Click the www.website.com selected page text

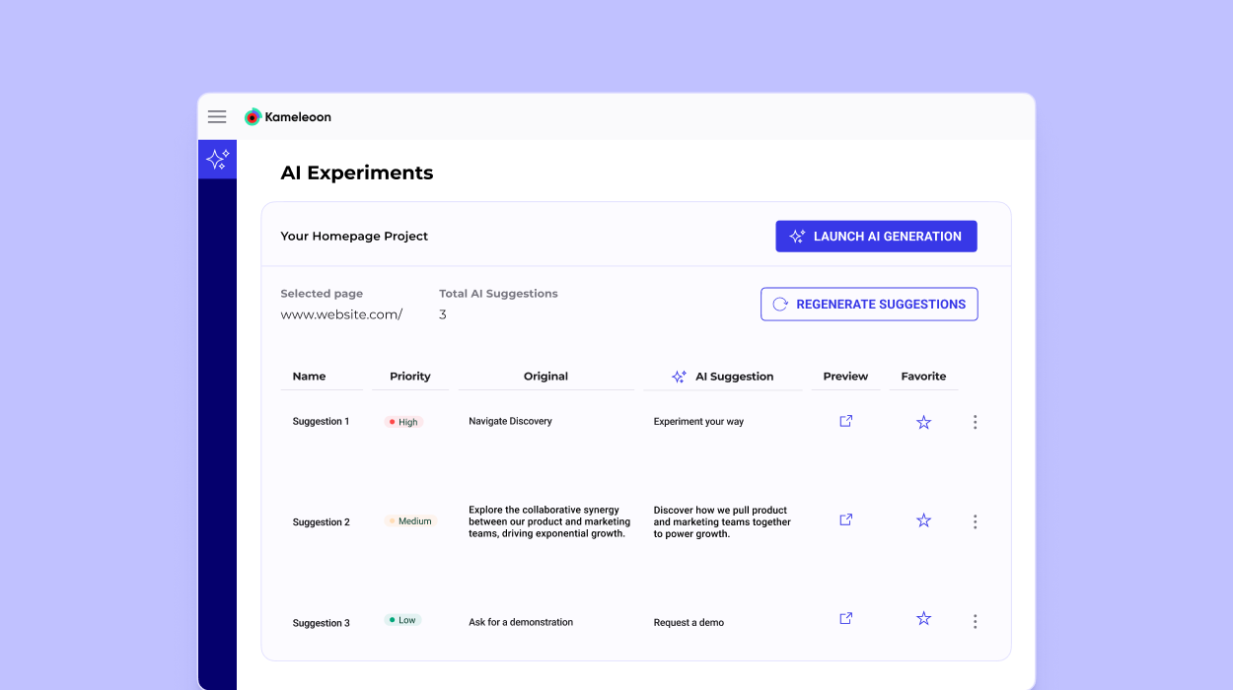(341, 313)
